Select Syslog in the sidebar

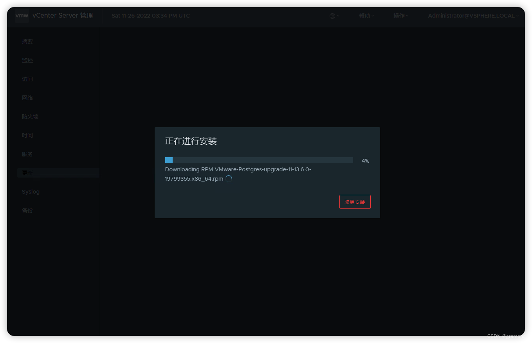[31, 192]
